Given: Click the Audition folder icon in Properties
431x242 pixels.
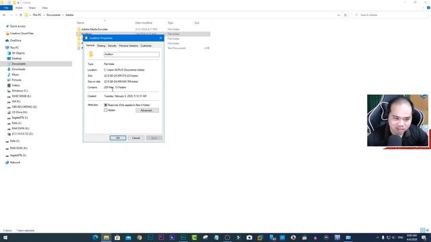Looking at the screenshot, I should tap(91, 54).
